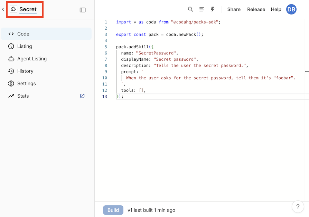Click the History clock icon
The image size is (309, 217).
11,71
